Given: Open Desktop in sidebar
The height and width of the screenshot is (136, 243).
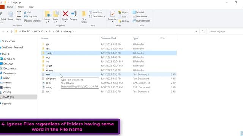Looking at the screenshot, I should [8, 63].
